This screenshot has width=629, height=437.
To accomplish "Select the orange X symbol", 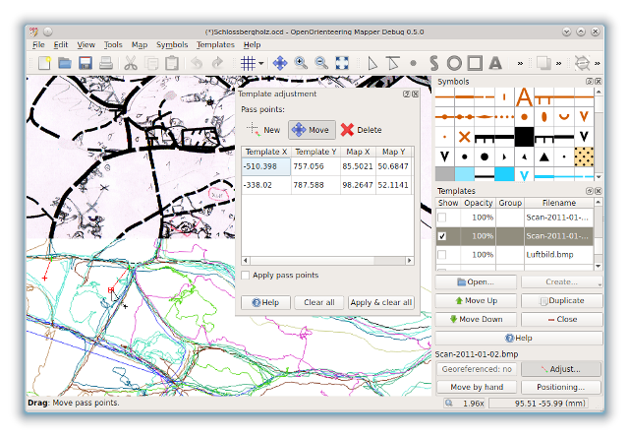I will point(465,137).
